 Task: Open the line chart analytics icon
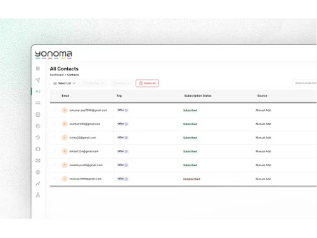(38, 183)
